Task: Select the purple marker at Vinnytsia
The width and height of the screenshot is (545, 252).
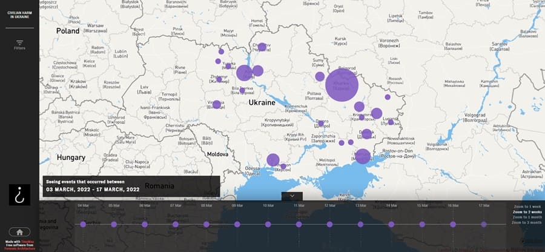Action: pos(217,104)
